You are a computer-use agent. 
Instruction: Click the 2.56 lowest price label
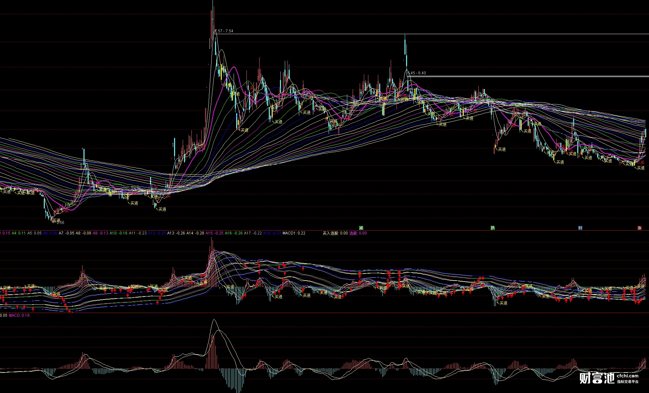point(60,223)
